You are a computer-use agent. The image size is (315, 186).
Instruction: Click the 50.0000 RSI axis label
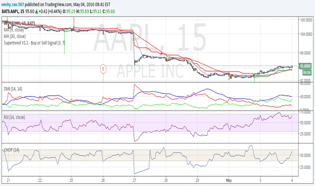pos(305,122)
